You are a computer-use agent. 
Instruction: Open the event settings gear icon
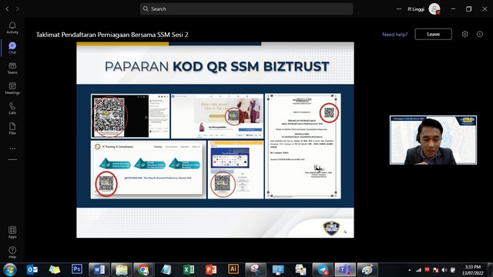[x=465, y=34]
